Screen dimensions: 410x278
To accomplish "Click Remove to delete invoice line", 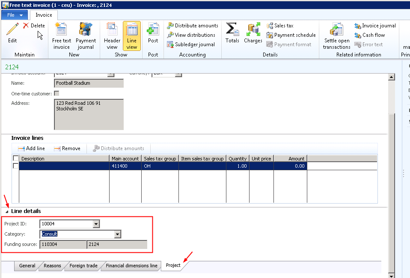I will click(x=67, y=148).
